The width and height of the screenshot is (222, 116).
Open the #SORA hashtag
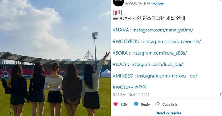[120, 53]
